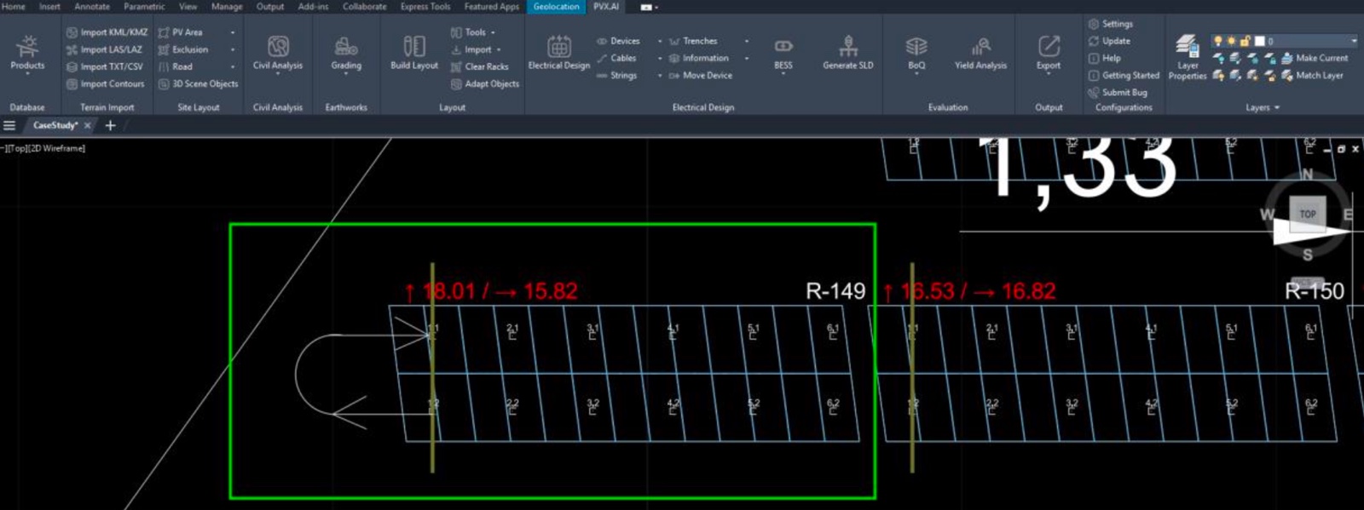Run Yield Analysis
1364x510 pixels.
[x=980, y=53]
